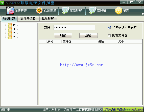Minimize the SuperEnc window
Screen dimensions: 144x112
point(124,2)
